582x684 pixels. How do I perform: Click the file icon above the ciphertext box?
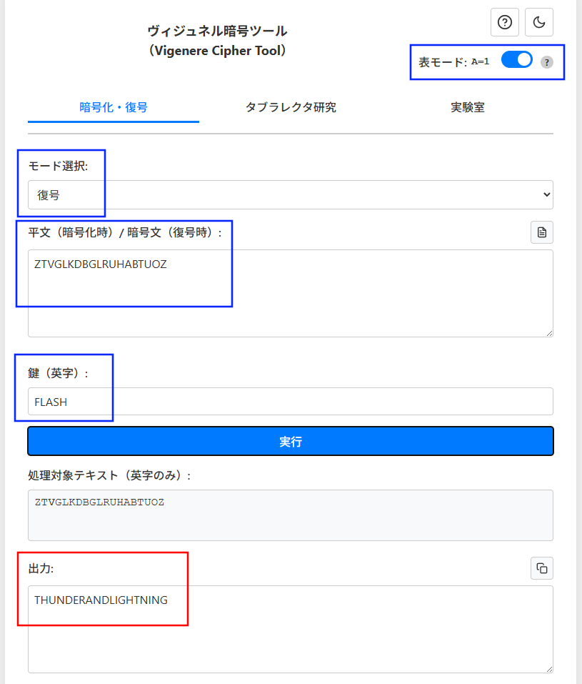pos(541,232)
